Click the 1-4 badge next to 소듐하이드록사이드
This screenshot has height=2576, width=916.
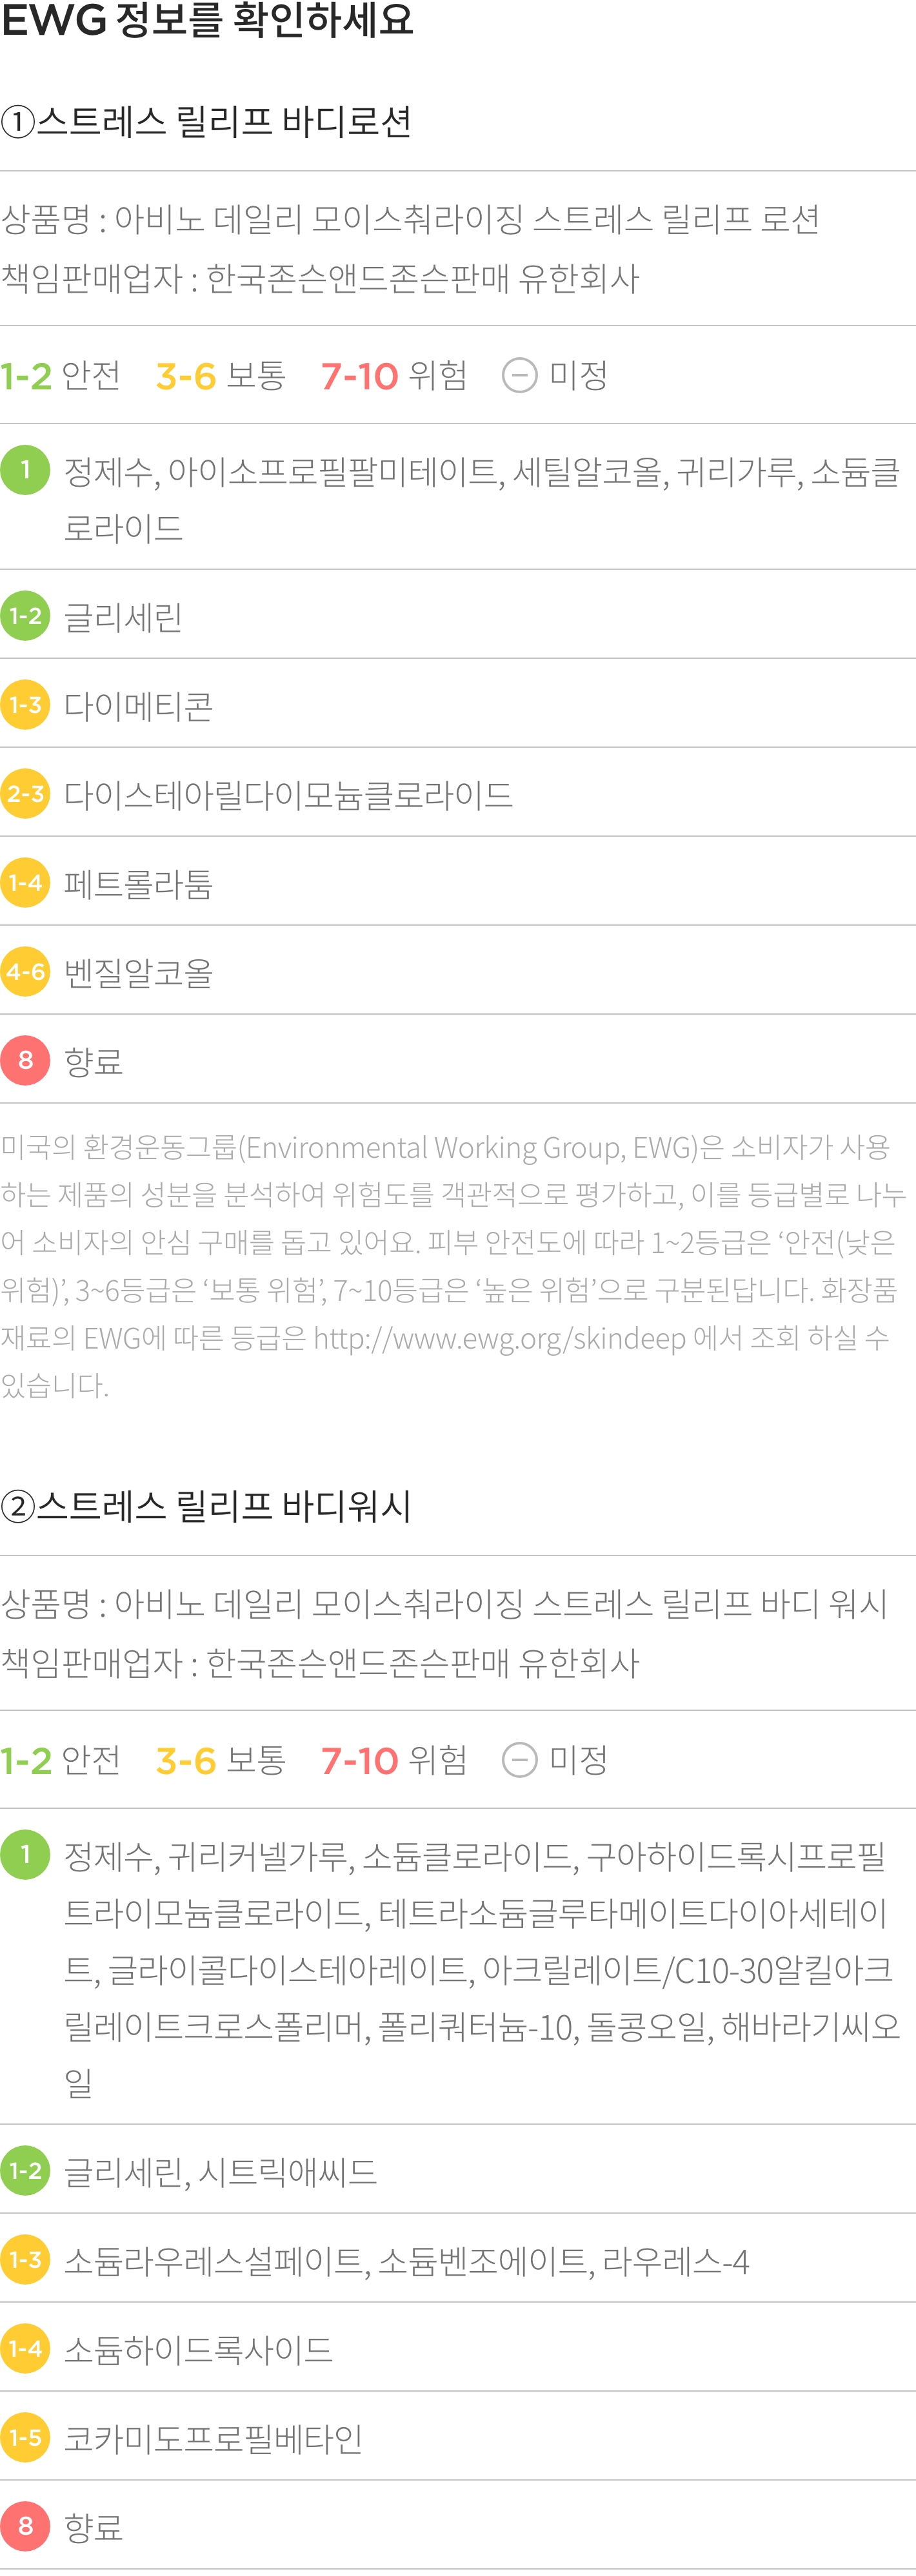tap(25, 2348)
